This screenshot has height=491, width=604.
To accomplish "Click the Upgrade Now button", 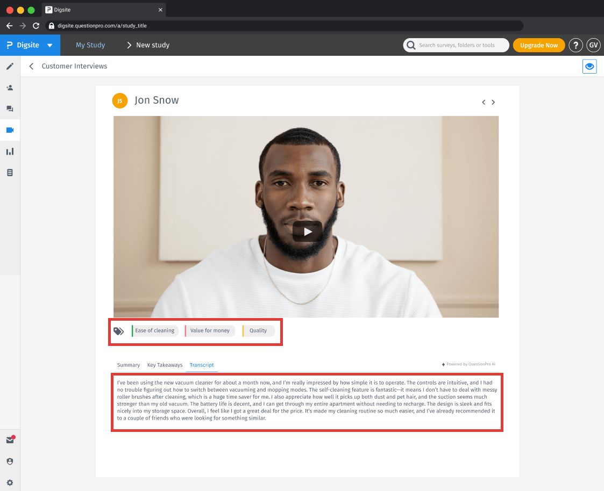I will coord(539,45).
